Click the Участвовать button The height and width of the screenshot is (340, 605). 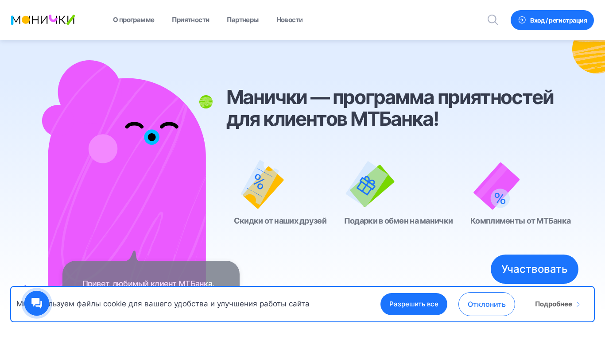(x=535, y=269)
